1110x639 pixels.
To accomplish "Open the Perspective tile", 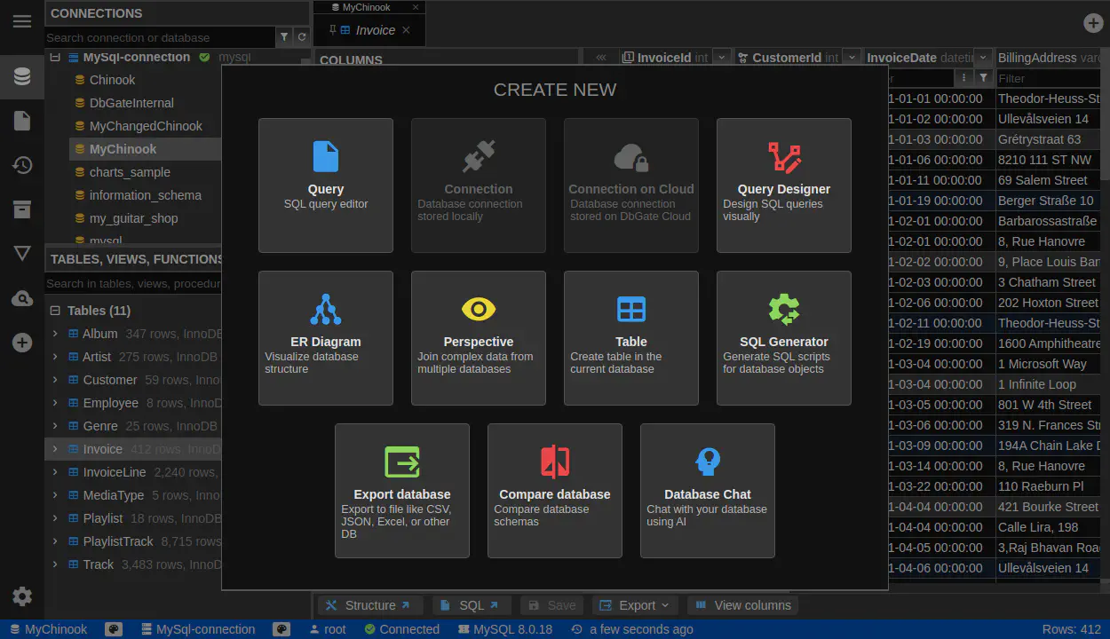I will [478, 338].
